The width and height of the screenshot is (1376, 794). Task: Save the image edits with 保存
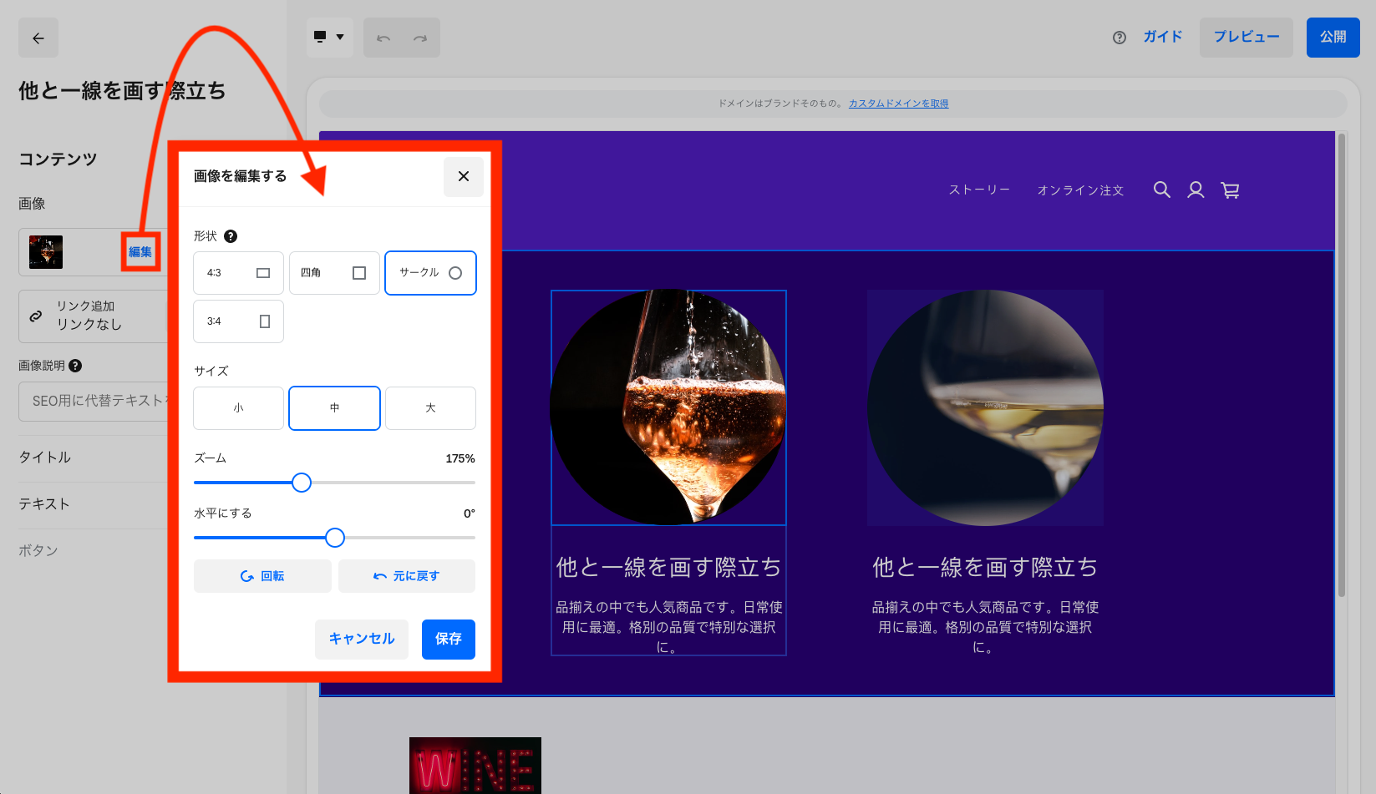coord(449,640)
